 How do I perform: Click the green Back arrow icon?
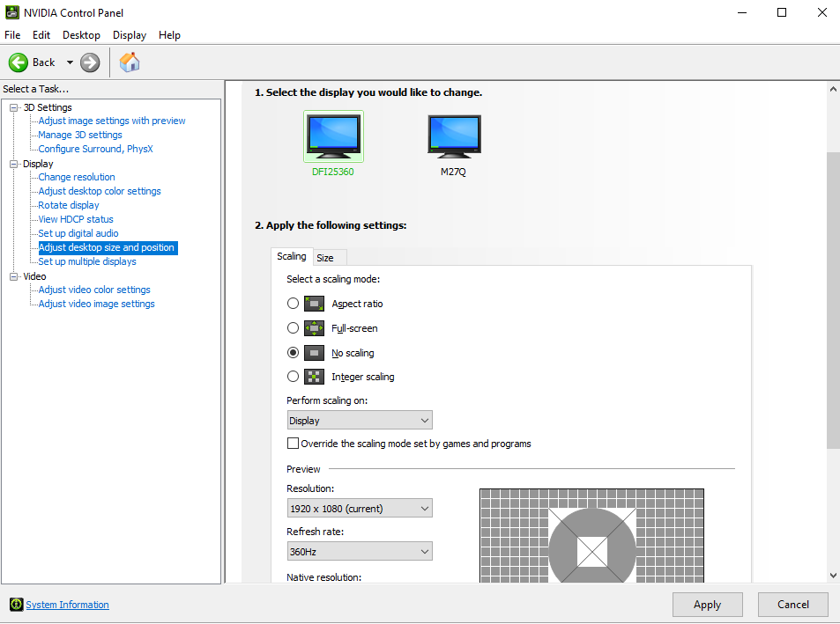pyautogui.click(x=19, y=62)
